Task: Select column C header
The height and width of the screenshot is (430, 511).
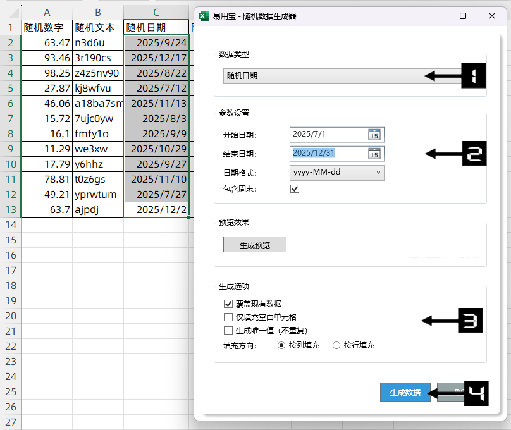Action: pyautogui.click(x=156, y=12)
